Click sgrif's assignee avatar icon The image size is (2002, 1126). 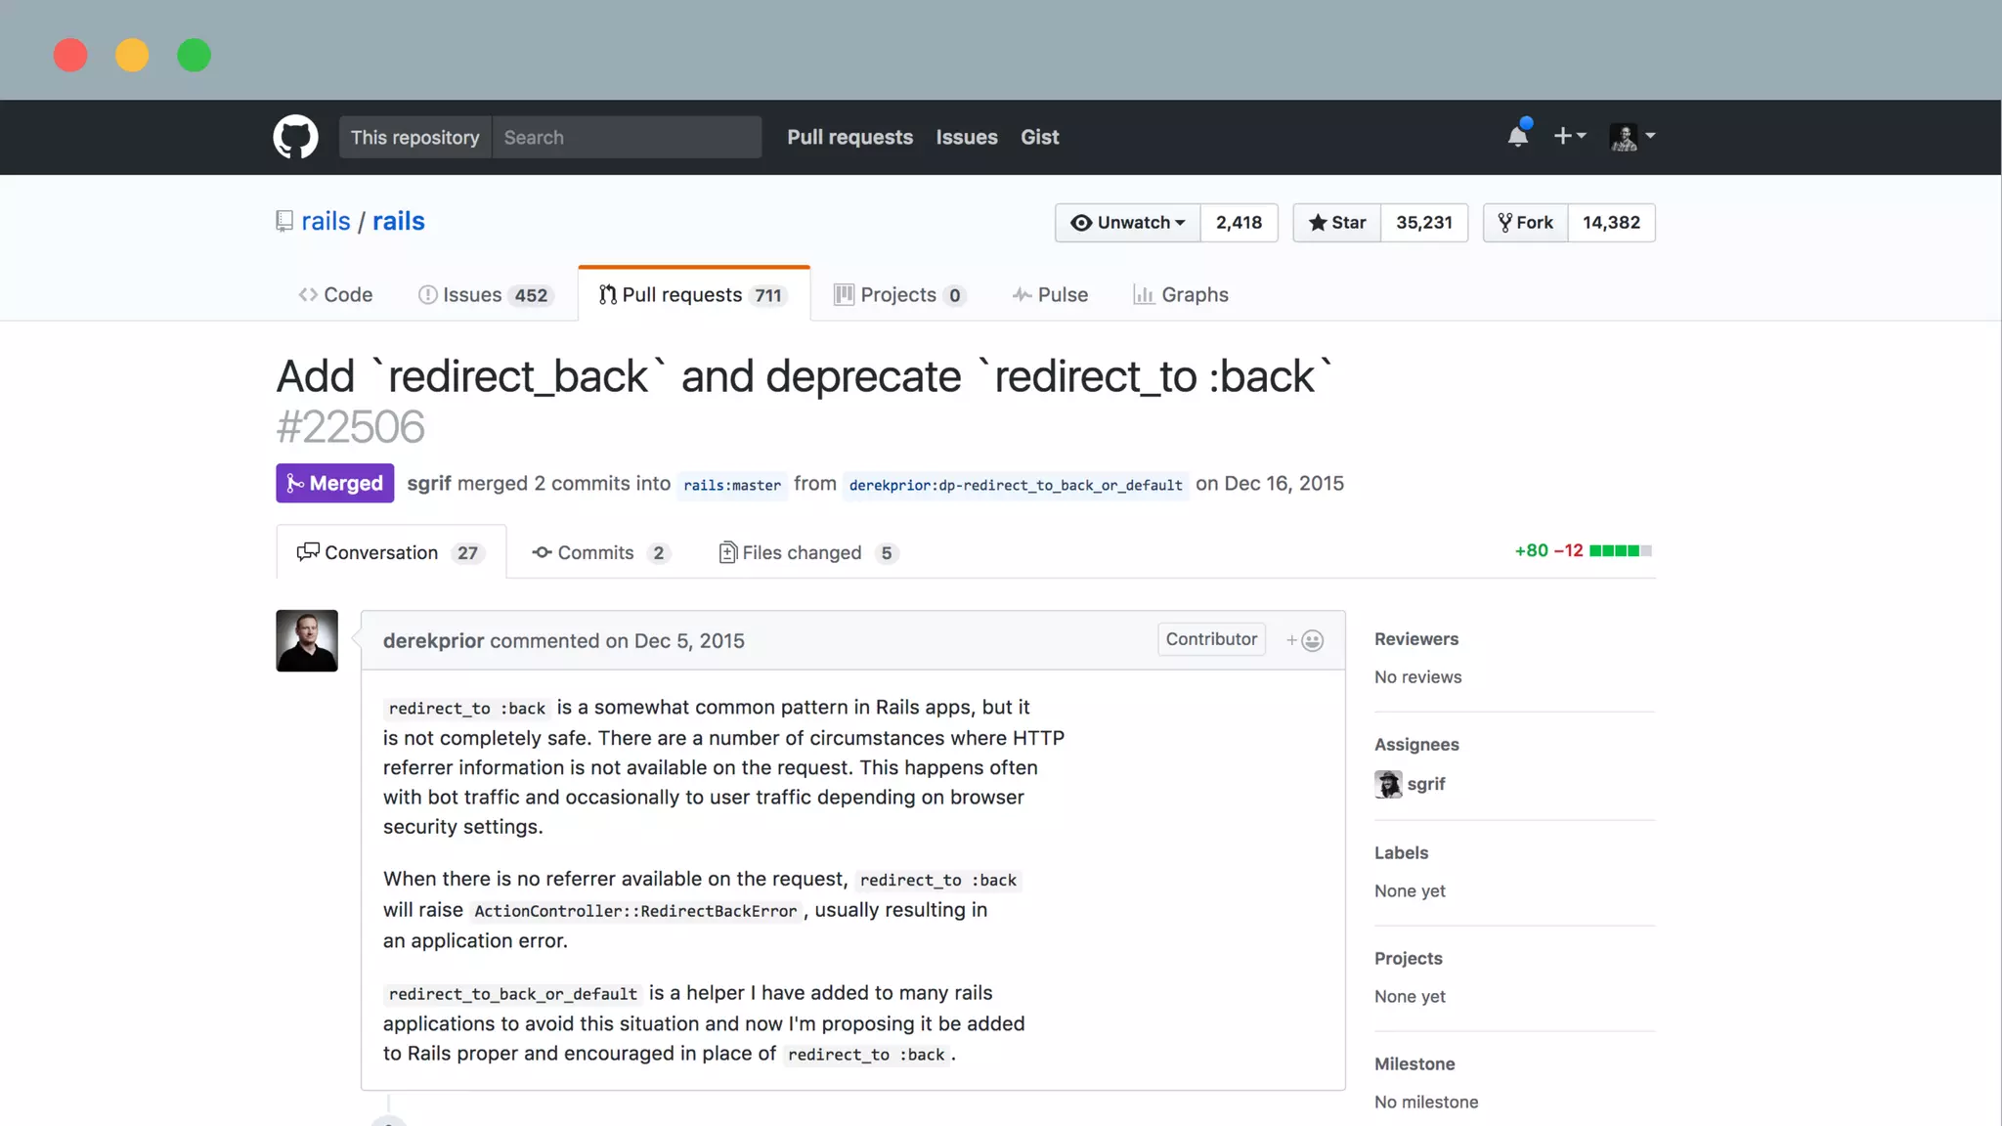tap(1387, 784)
